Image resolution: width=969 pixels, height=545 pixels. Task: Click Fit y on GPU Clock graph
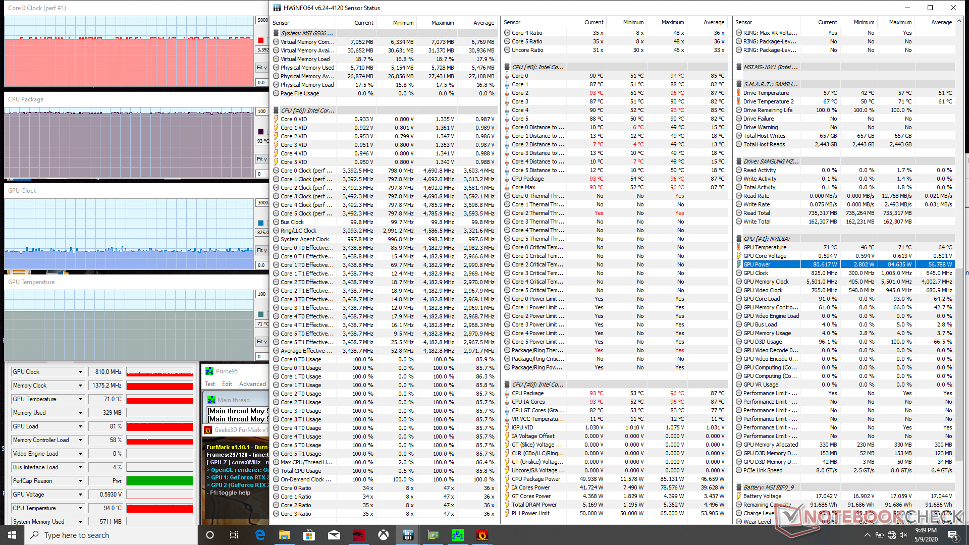[261, 250]
